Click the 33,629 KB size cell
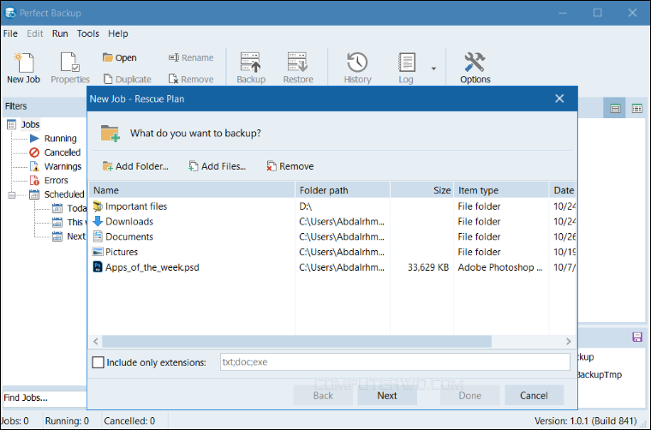This screenshot has height=430, width=651. pyautogui.click(x=428, y=267)
